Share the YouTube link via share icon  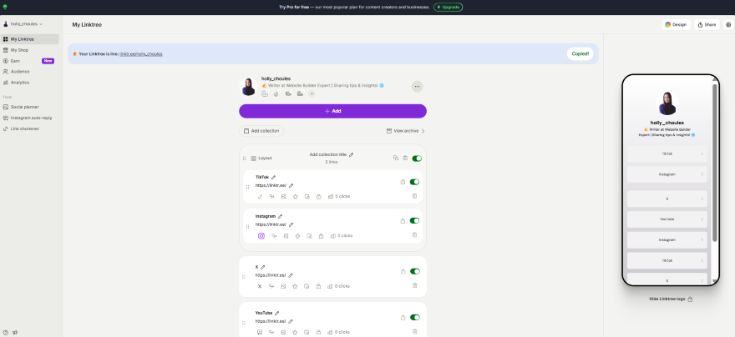pyautogui.click(x=403, y=317)
